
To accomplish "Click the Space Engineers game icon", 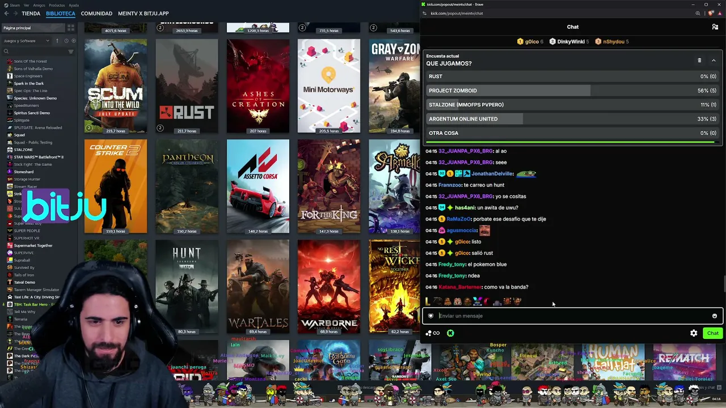I will [10, 76].
